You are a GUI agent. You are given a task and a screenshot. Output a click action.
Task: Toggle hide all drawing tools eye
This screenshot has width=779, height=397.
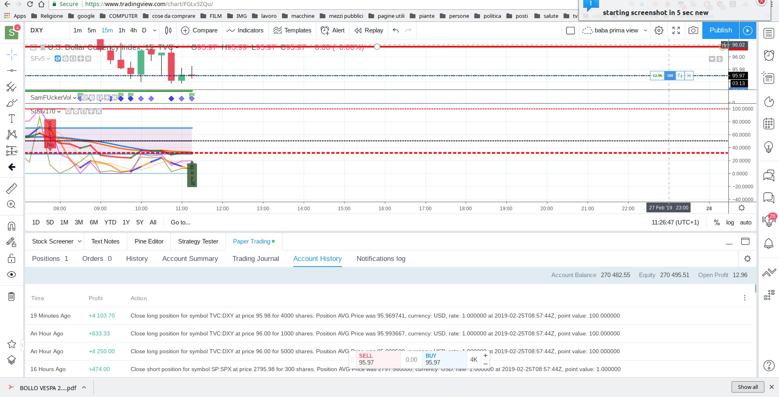click(11, 275)
